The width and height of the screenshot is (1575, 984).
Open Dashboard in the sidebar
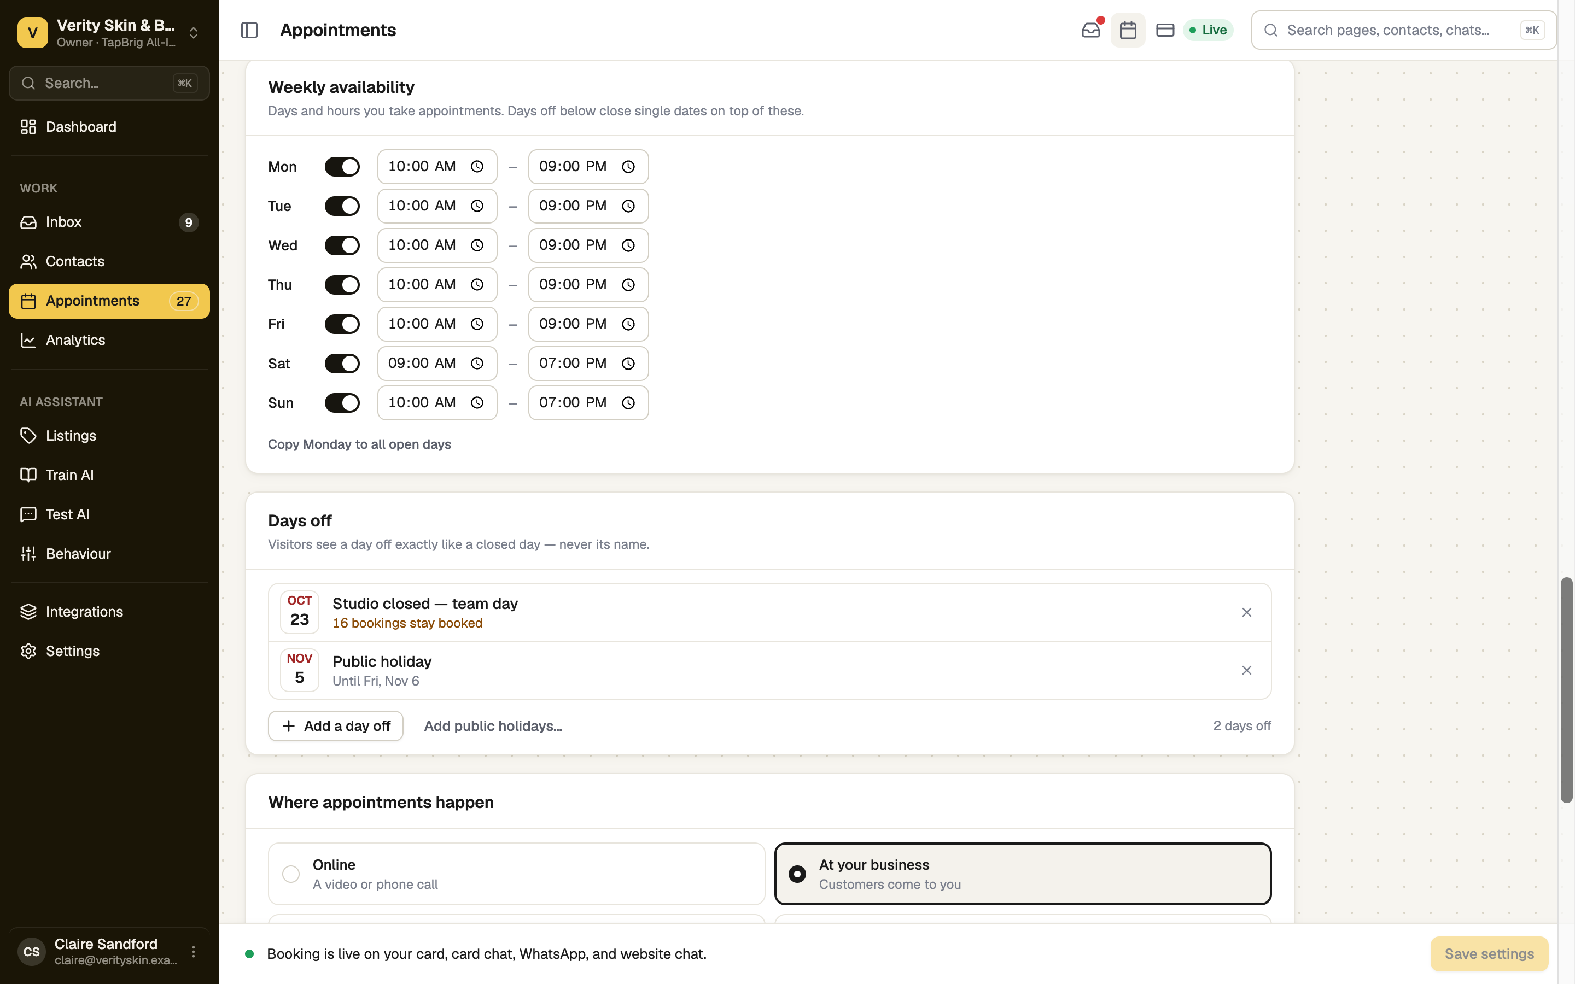point(109,127)
